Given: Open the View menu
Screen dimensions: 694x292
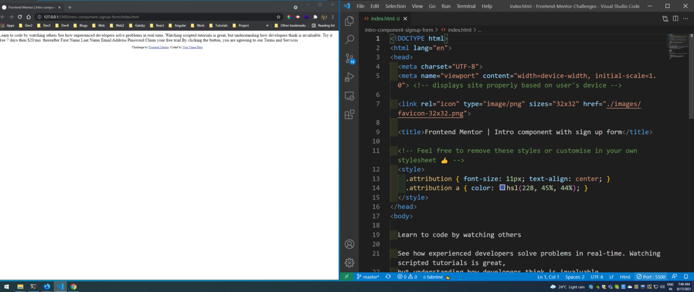Looking at the screenshot, I should pos(417,6).
